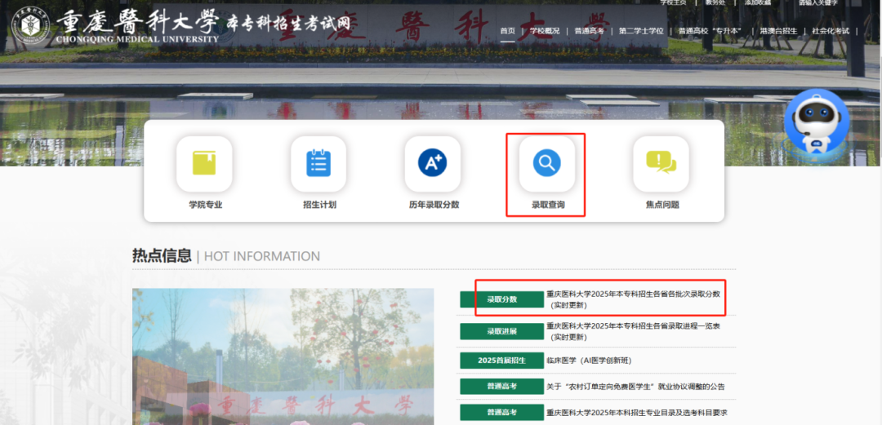Click the green 录取进展 tag
882x425 pixels.
501,331
